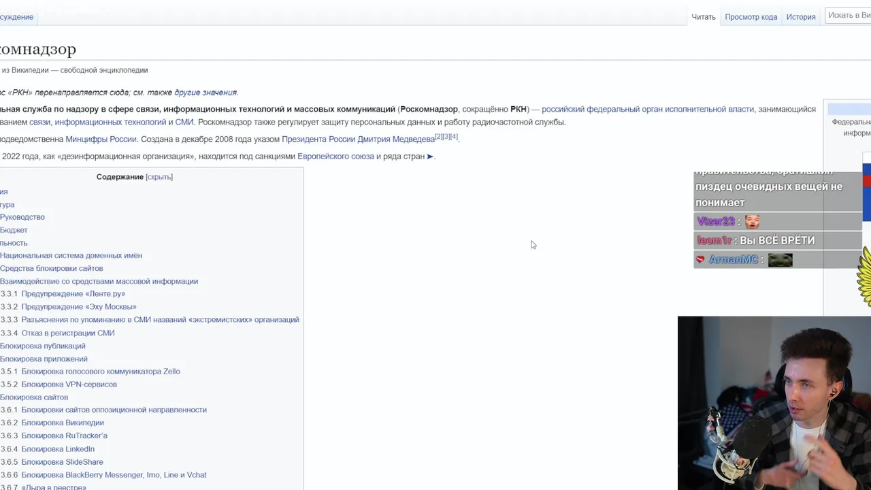
Task: Open section 3.3.4 Отказ в регистрации СМИ
Action: click(57, 333)
